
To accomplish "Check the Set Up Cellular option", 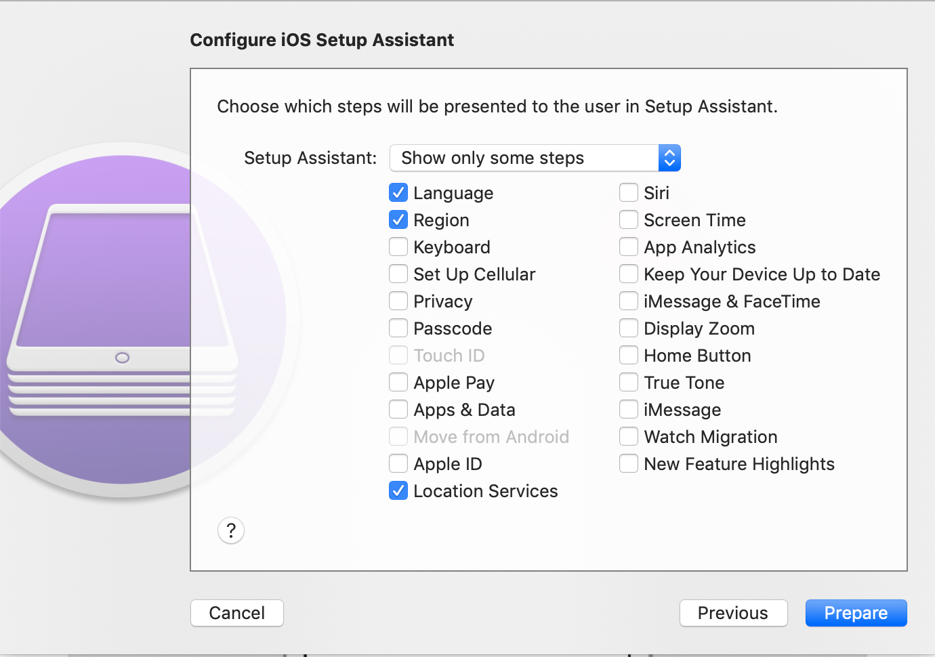I will point(398,274).
